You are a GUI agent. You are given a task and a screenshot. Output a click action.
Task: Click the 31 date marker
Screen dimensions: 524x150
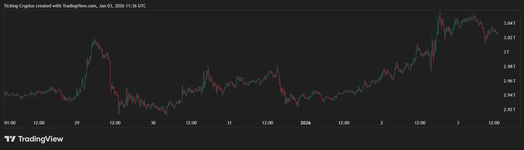[229, 123]
